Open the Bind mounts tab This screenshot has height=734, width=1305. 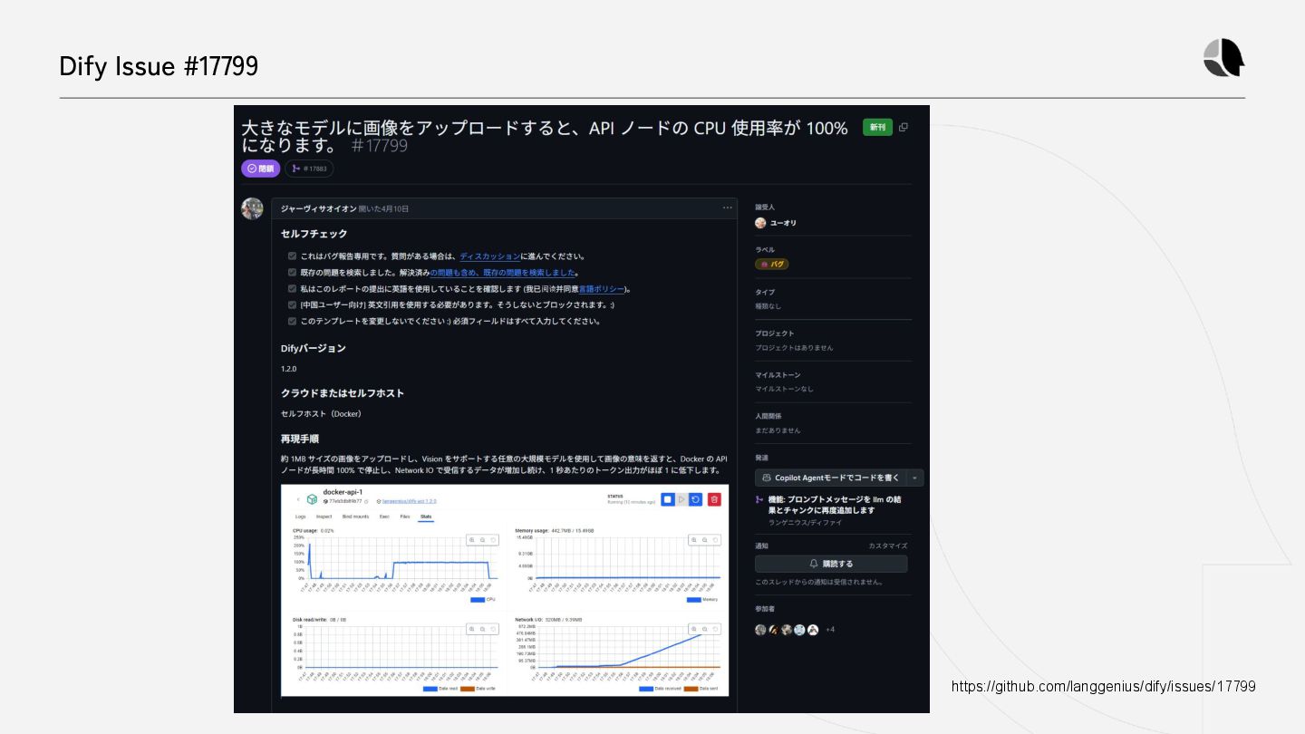pyautogui.click(x=355, y=517)
